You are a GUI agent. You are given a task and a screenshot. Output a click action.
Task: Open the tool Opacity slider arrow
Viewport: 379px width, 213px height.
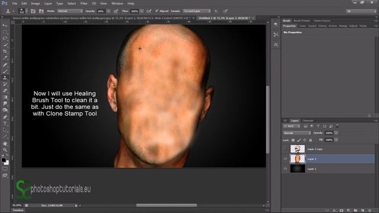tap(108, 11)
